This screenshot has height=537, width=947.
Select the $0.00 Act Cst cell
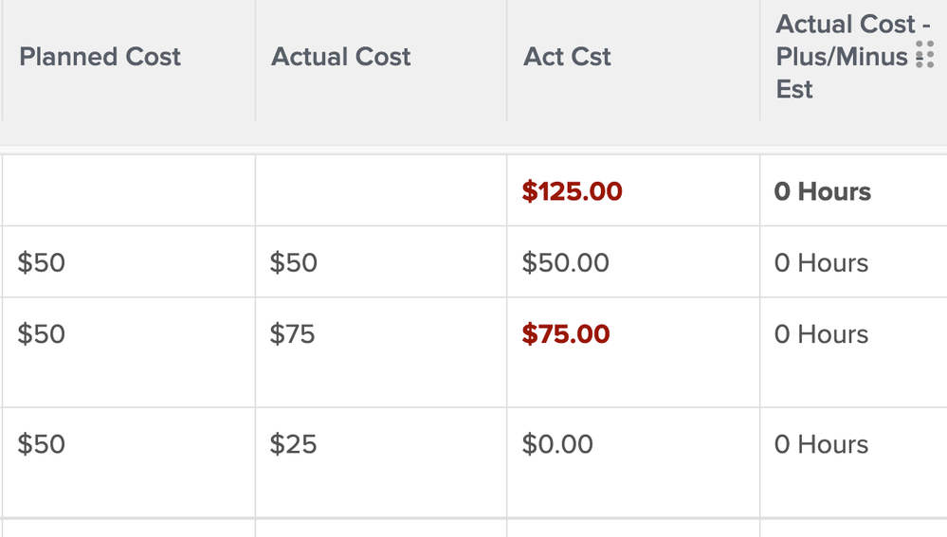(x=557, y=444)
